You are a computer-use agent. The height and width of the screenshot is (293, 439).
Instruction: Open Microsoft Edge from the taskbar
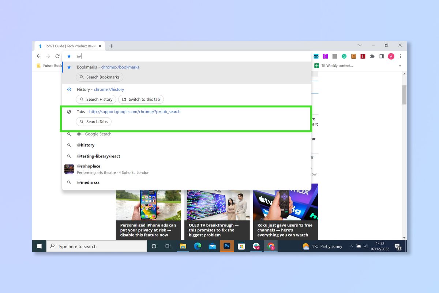198,246
